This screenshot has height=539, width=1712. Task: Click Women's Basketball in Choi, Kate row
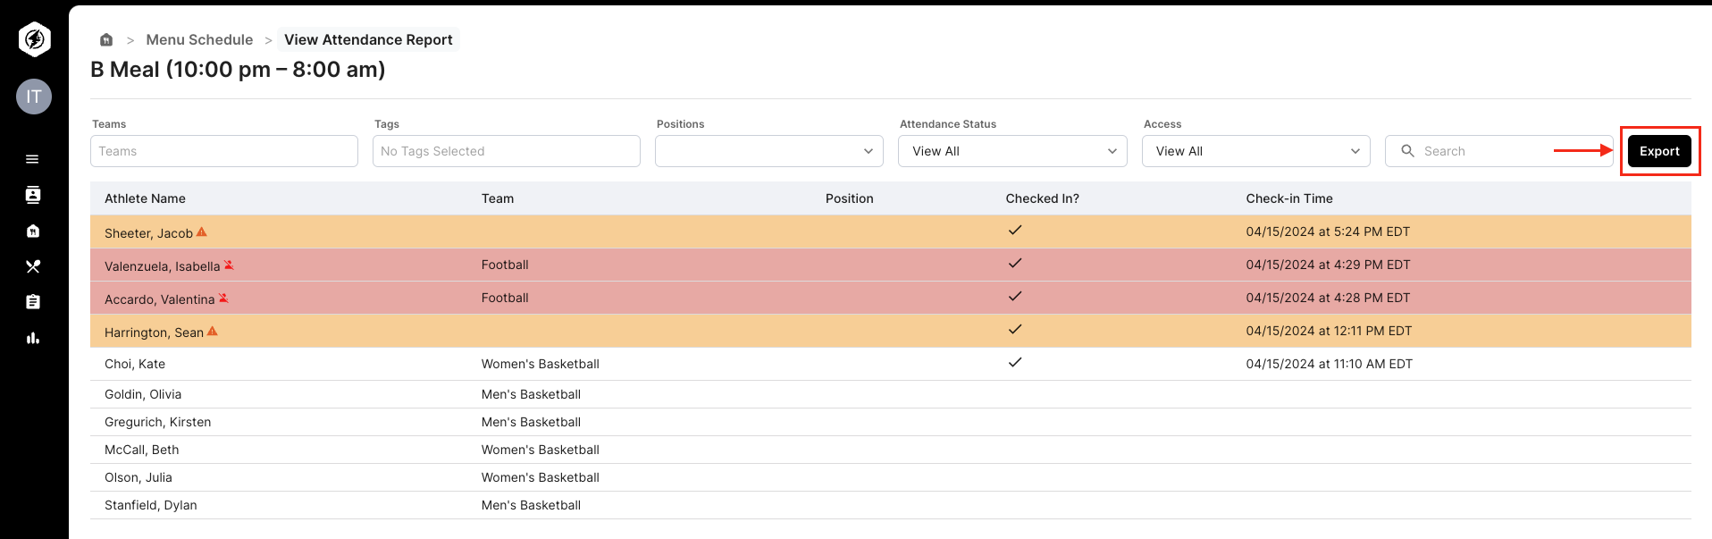click(x=541, y=364)
